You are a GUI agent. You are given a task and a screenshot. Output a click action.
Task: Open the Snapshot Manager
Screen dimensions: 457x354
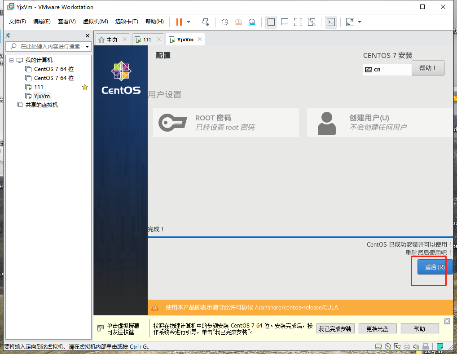tap(252, 22)
